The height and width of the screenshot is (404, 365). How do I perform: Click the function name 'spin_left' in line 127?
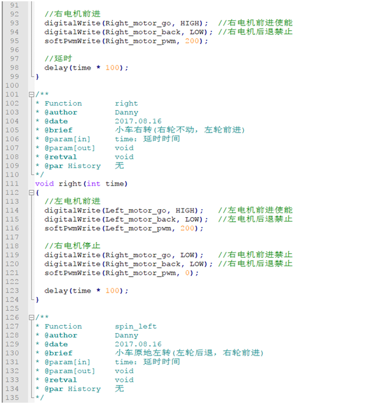[x=136, y=327]
